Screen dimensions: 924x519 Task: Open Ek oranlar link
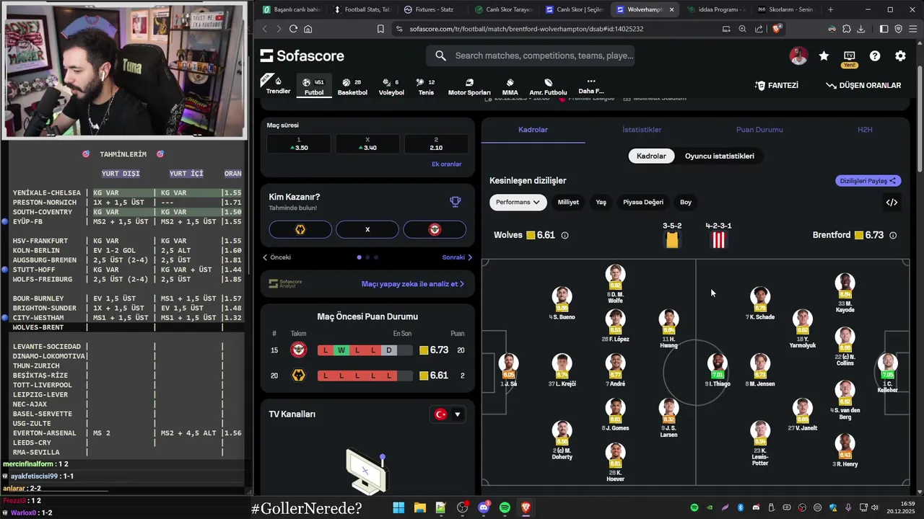point(446,164)
